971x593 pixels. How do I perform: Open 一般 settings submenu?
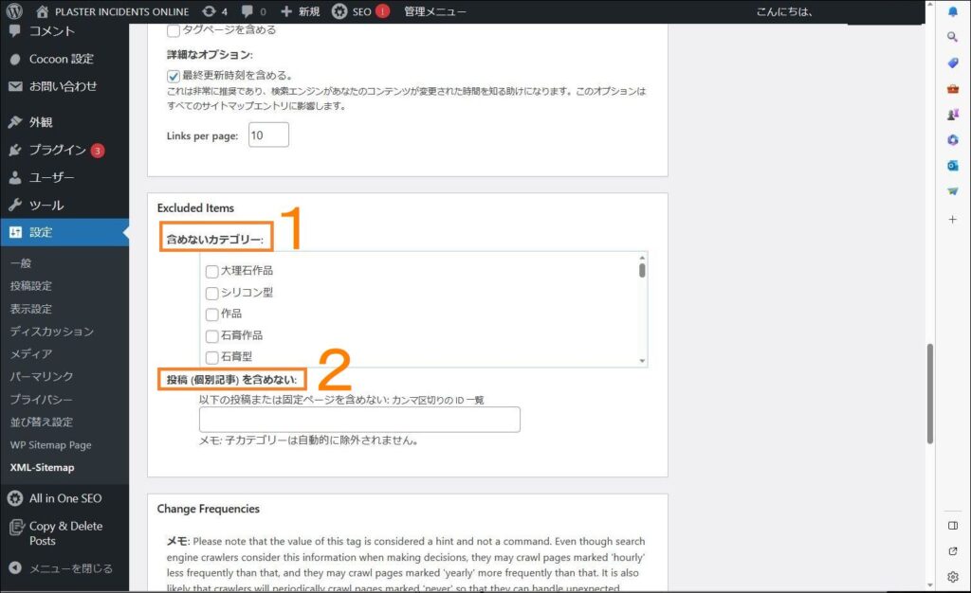[x=21, y=262]
